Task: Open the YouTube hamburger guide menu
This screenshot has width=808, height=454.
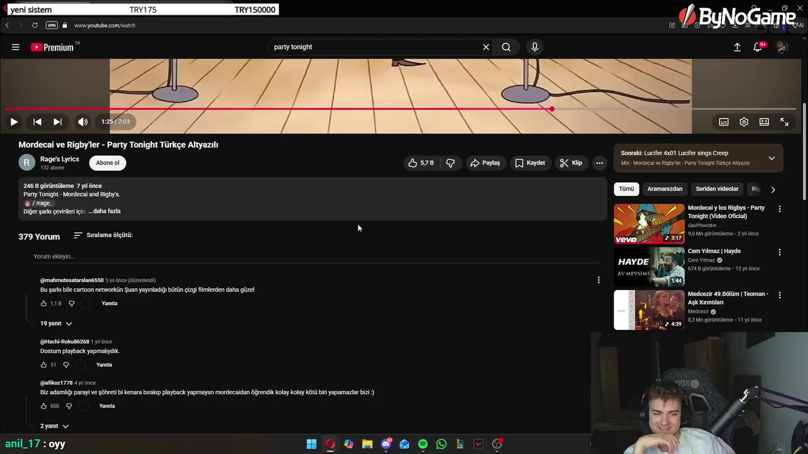Action: click(x=16, y=47)
